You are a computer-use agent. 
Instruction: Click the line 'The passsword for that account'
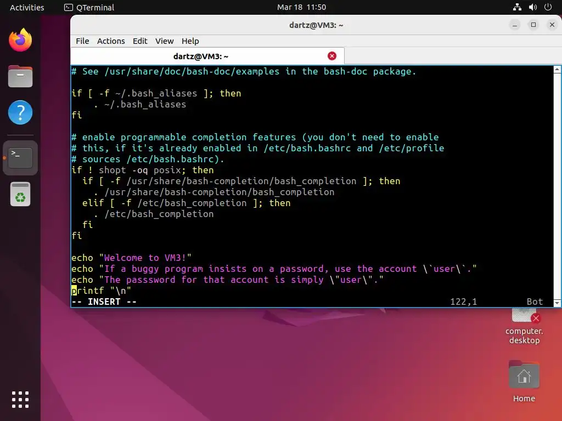(x=227, y=280)
